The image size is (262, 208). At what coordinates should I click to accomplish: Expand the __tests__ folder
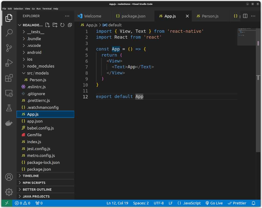click(46, 32)
